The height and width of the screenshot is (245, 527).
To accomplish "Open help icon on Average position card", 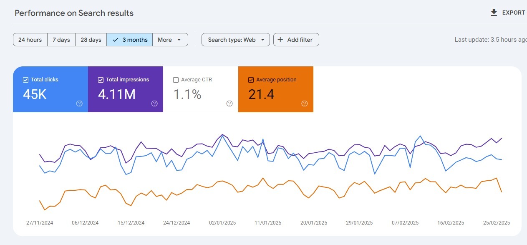I will pyautogui.click(x=305, y=104).
